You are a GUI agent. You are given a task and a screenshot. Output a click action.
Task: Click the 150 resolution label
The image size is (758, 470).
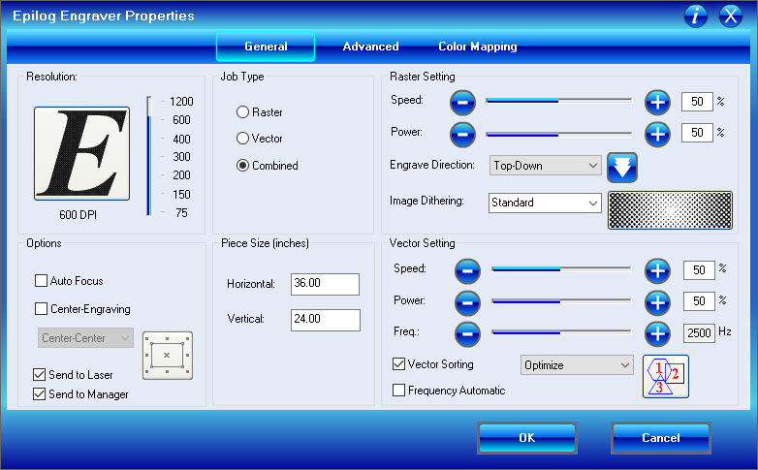coord(181,195)
